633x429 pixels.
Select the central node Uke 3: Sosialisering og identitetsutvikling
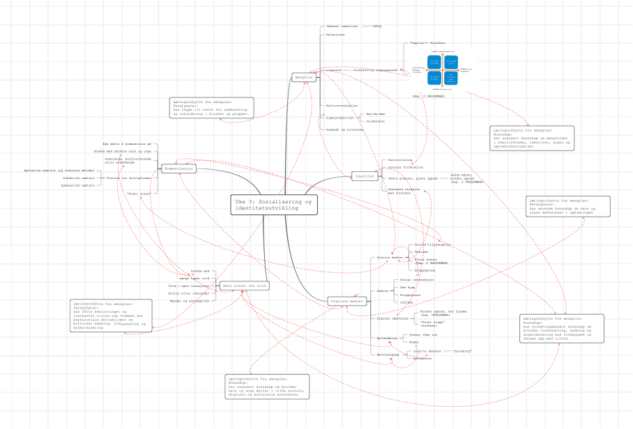click(274, 205)
